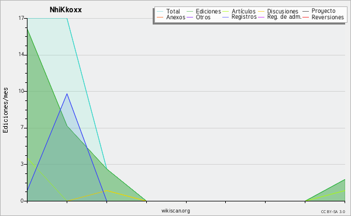Click the Total legend label
The width and height of the screenshot is (351, 216).
pos(173,11)
